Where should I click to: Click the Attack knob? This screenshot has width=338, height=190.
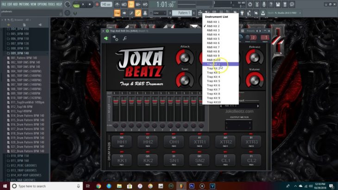click(185, 57)
